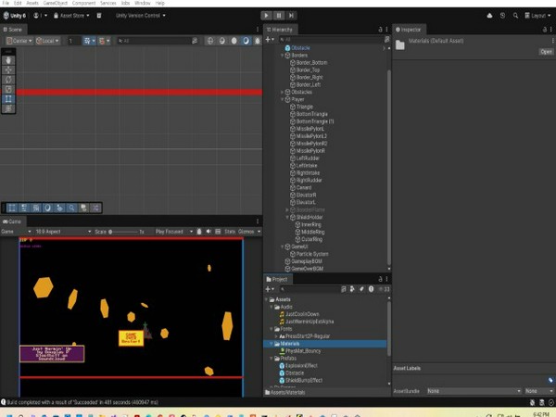Select the Rotate tool in Scene view

[8, 79]
